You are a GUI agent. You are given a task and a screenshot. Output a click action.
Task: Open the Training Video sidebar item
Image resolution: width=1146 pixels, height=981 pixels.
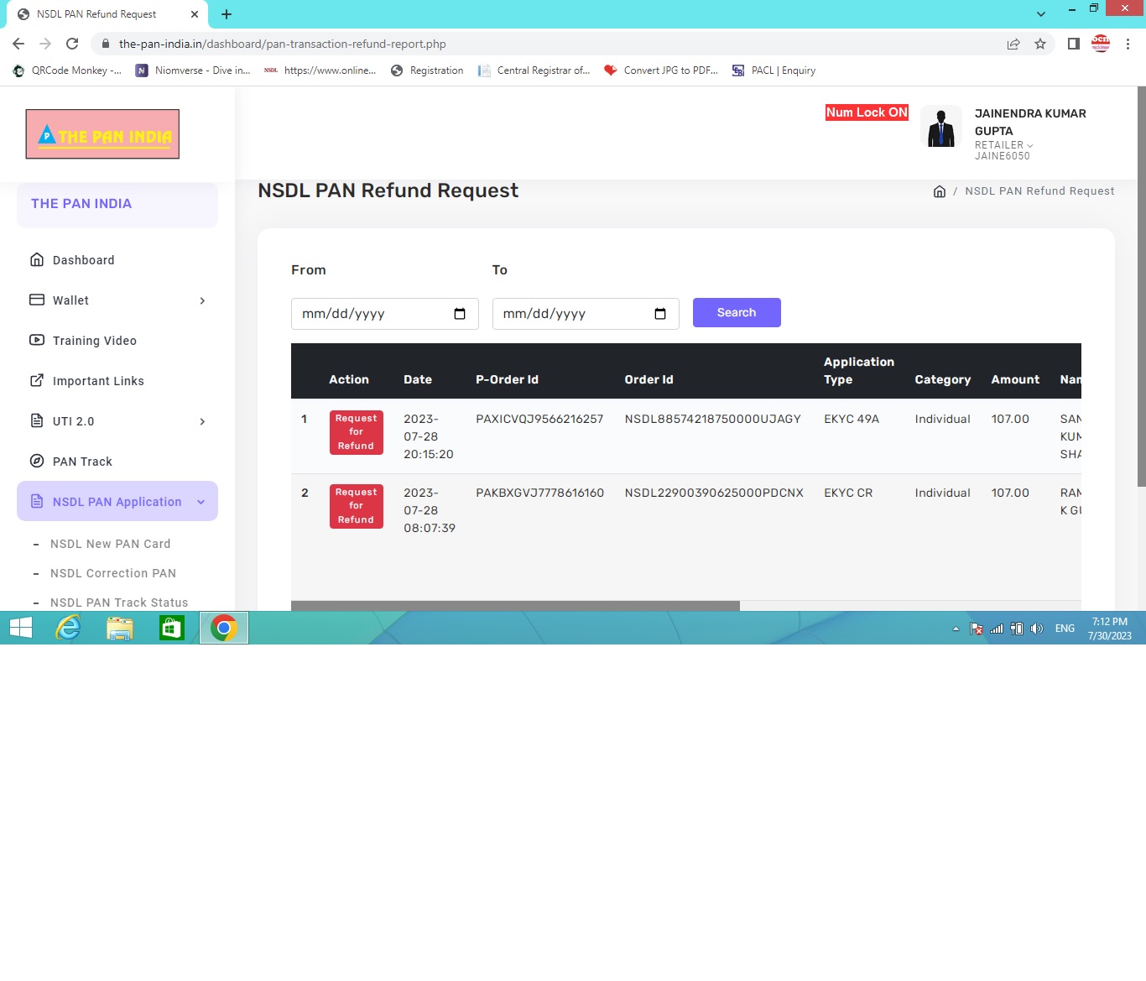[x=94, y=341]
